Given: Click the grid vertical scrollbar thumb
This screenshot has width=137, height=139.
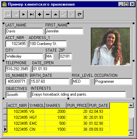Looking at the screenshot, I should (x=131, y=124).
